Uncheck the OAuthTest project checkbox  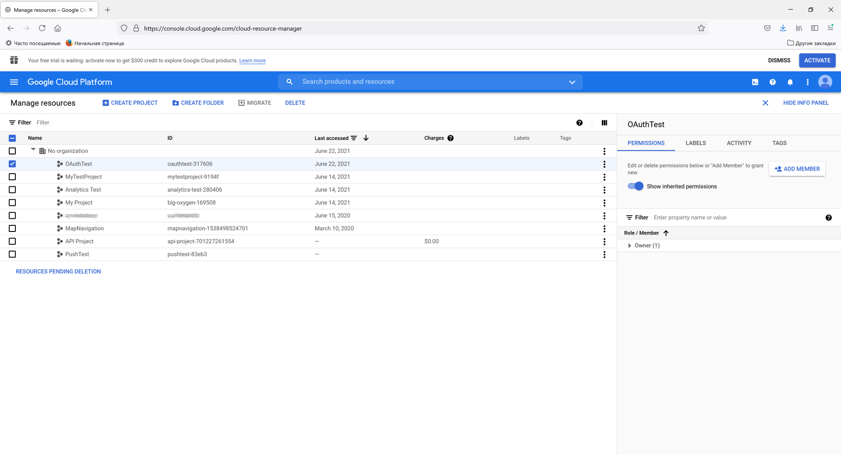pyautogui.click(x=13, y=164)
